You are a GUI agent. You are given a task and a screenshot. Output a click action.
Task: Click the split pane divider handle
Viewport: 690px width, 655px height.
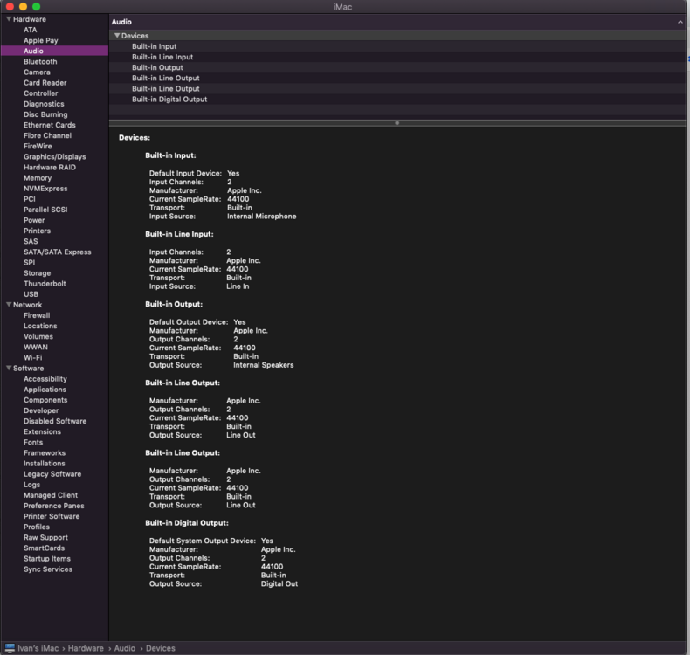pyautogui.click(x=397, y=123)
